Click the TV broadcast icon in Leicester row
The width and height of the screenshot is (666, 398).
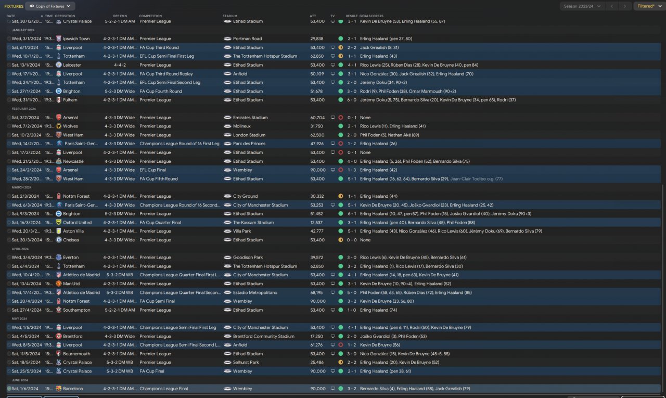click(x=333, y=65)
